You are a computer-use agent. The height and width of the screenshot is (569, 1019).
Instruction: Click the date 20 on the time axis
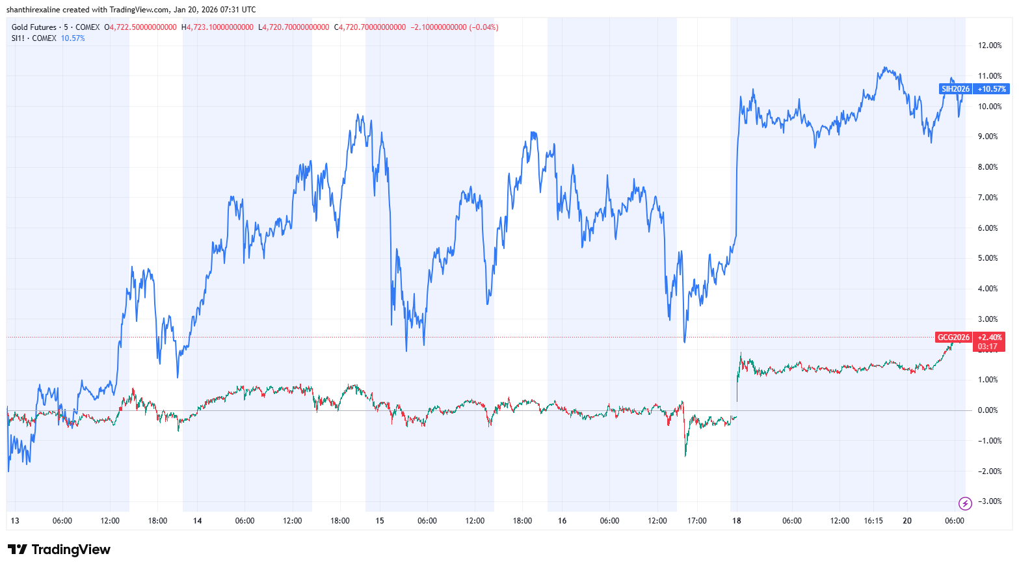[x=907, y=521]
